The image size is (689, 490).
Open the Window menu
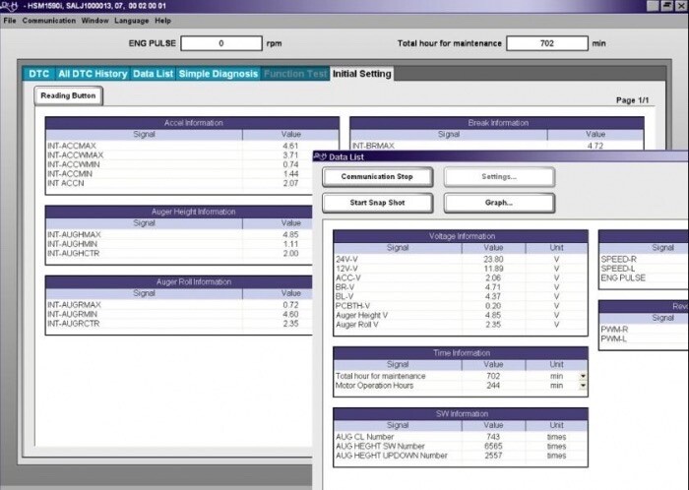(94, 21)
